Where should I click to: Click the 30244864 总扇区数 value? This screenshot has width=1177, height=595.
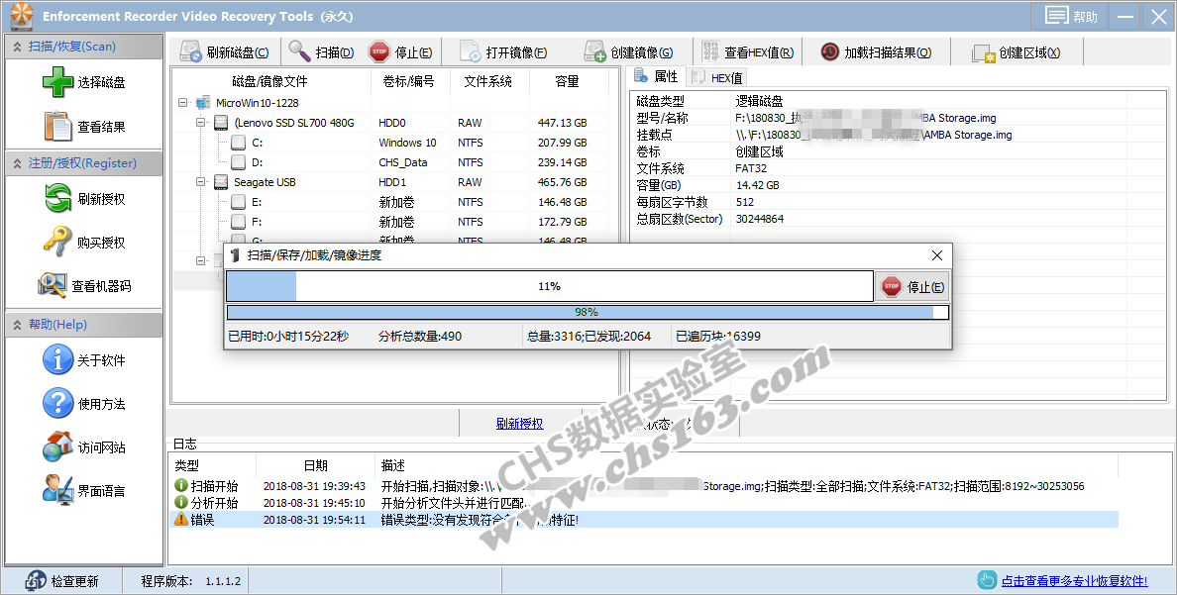[760, 219]
